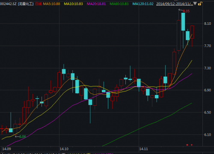Click the 7.70 price axis label
The image size is (214, 154).
(208, 46)
